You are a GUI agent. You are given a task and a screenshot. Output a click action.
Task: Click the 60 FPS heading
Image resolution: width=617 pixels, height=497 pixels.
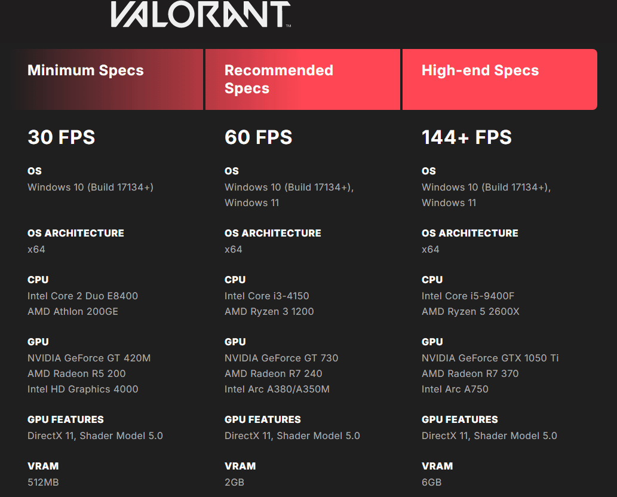tap(259, 137)
